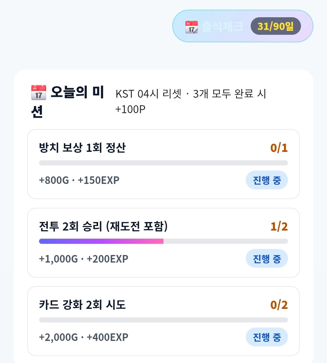The width and height of the screenshot is (327, 363).
Task: Click the 0/2 progress count
Action: (279, 305)
